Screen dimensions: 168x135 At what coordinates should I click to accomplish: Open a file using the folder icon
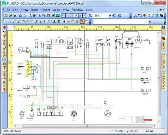(x=10, y=16)
